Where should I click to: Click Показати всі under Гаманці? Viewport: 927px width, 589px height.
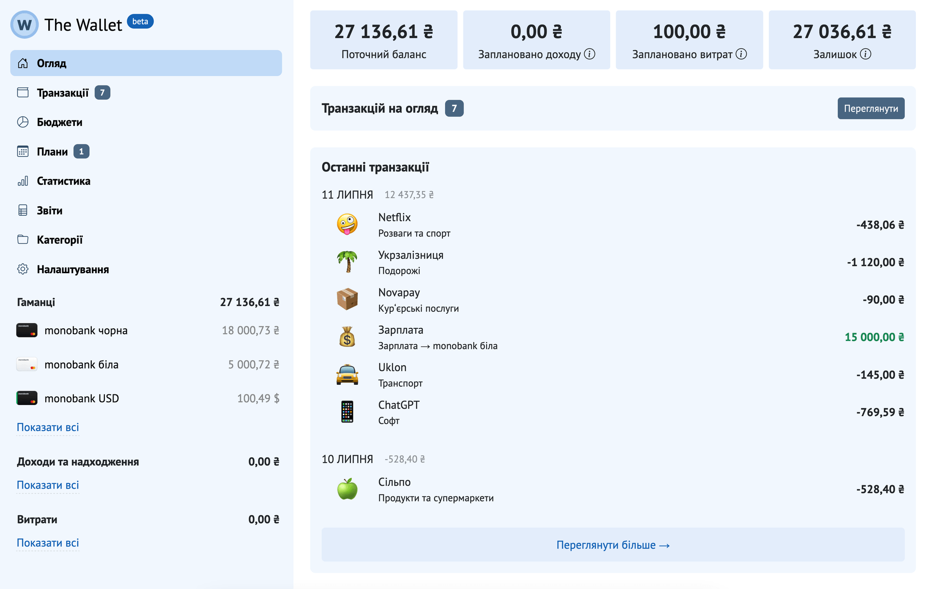pos(48,427)
